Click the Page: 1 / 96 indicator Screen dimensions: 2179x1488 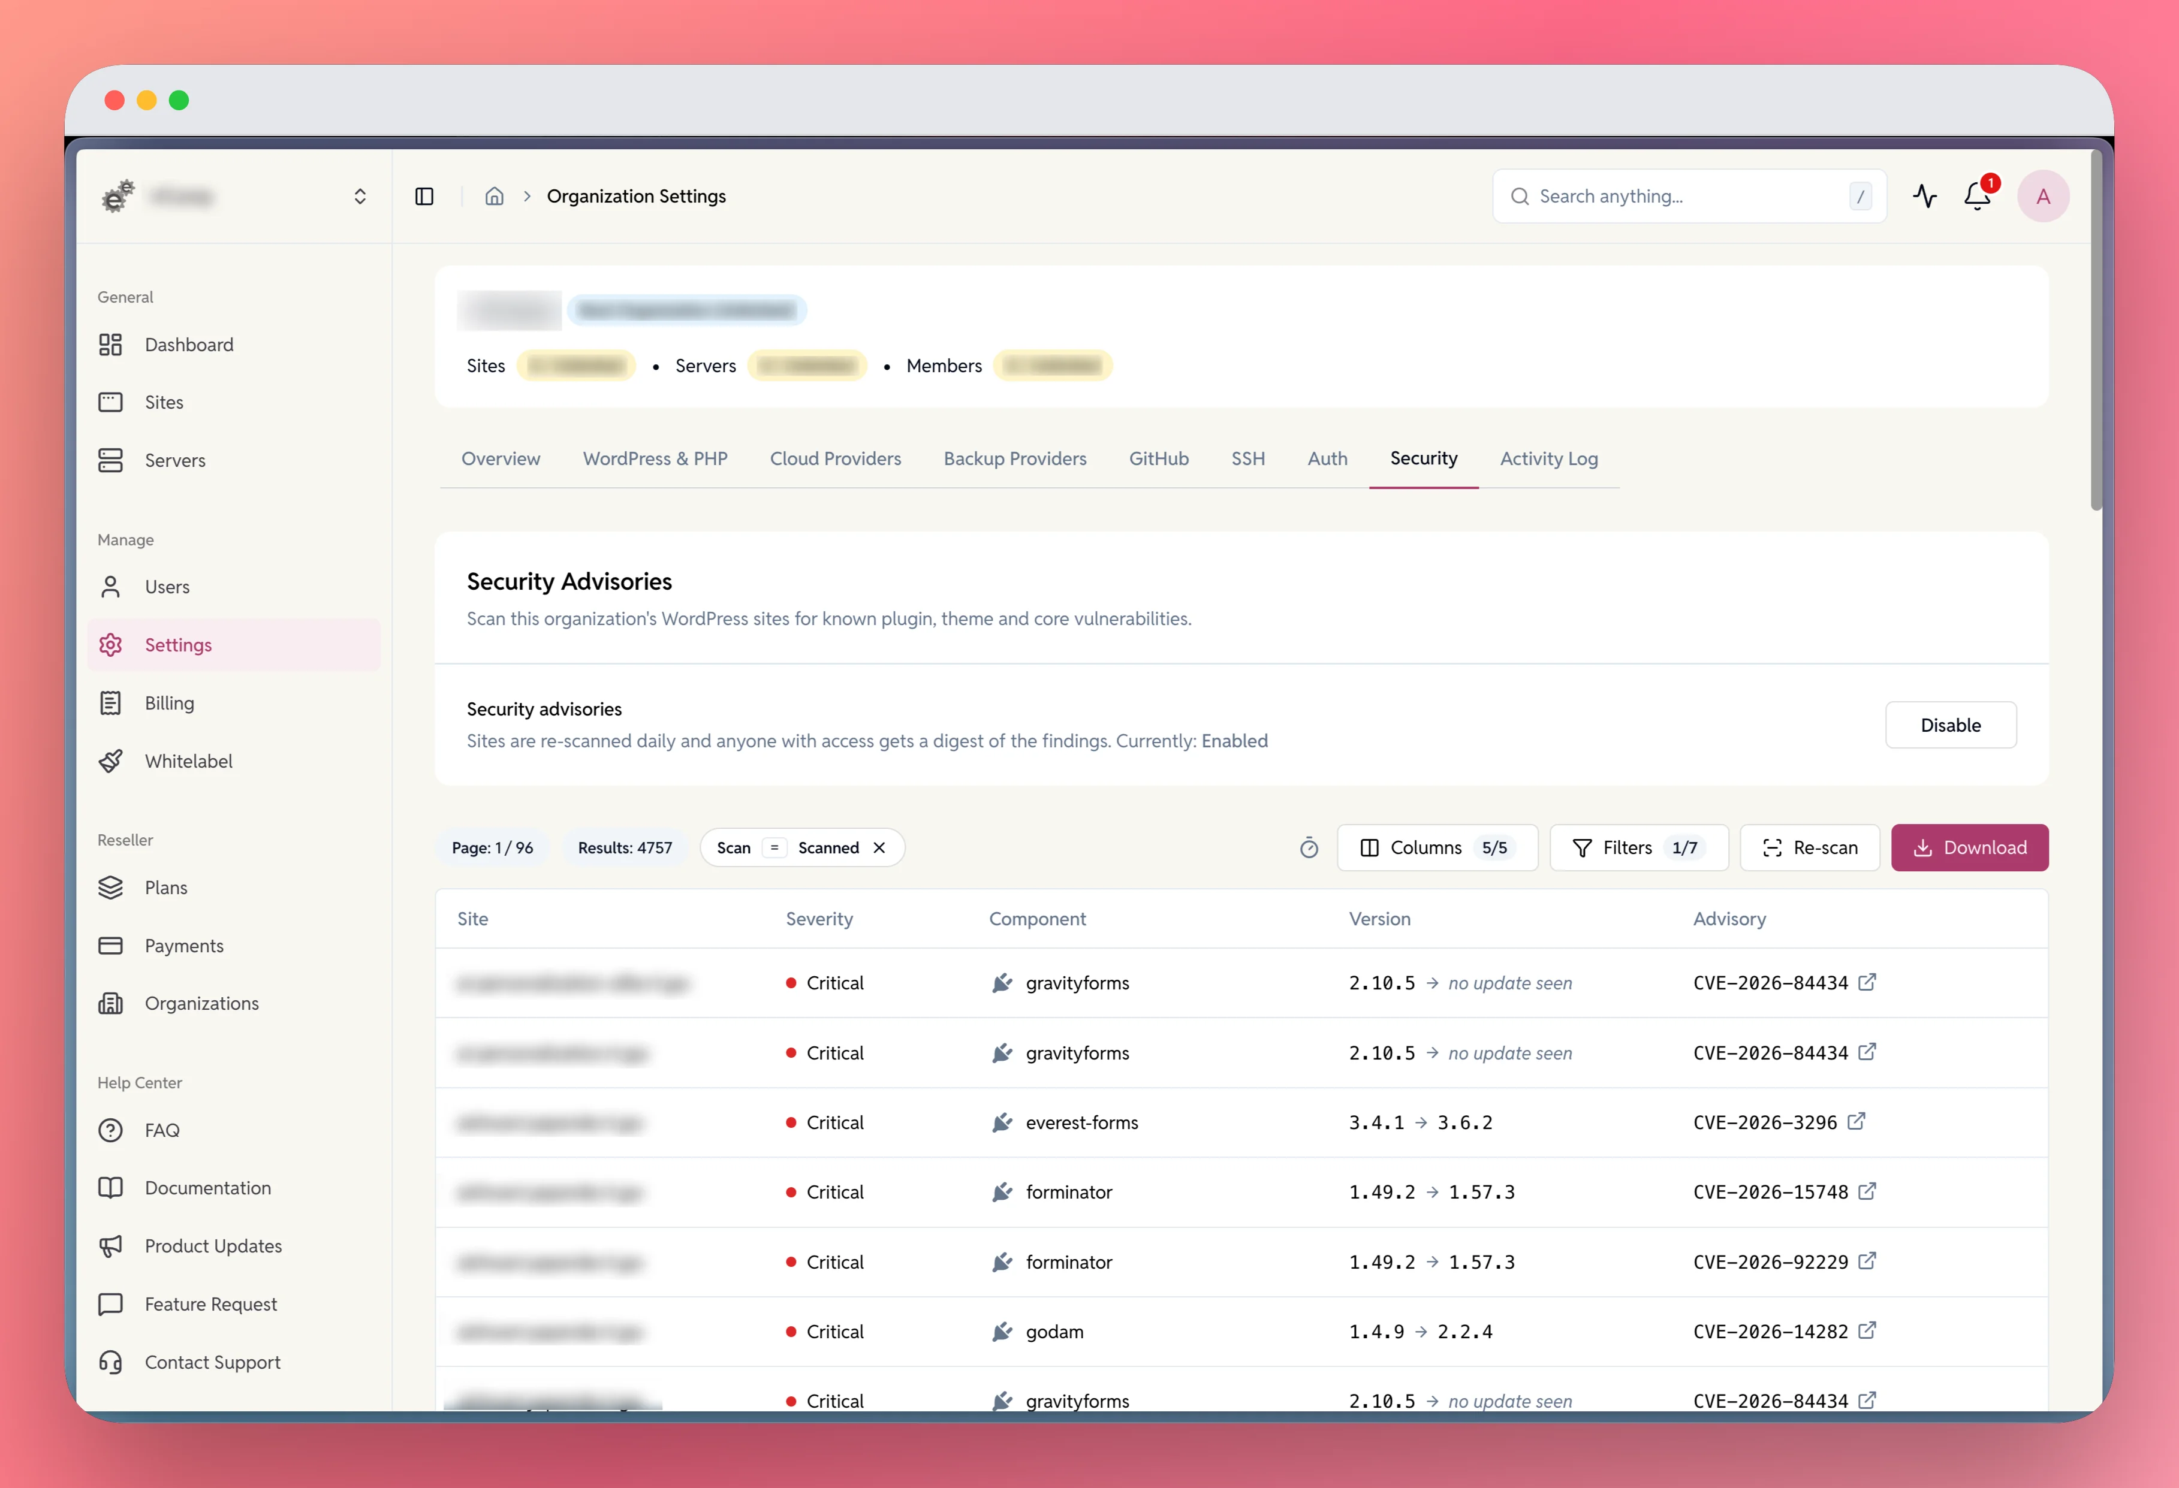[x=492, y=847]
